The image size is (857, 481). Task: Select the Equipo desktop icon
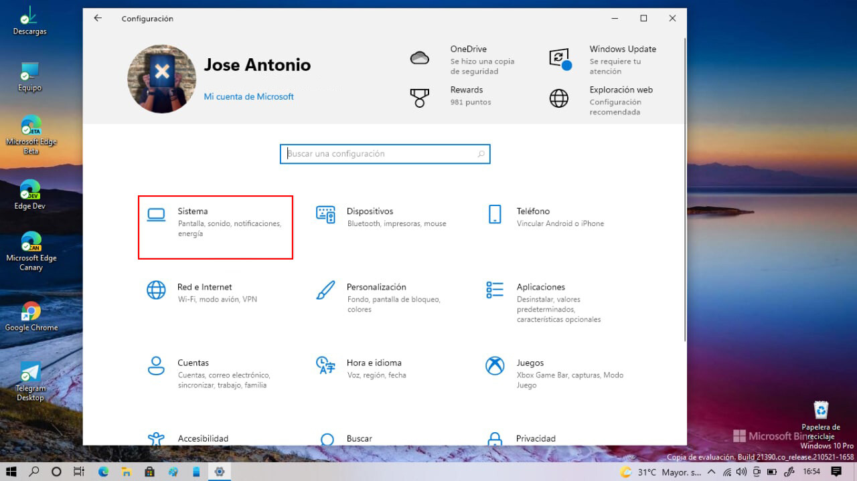29,77
